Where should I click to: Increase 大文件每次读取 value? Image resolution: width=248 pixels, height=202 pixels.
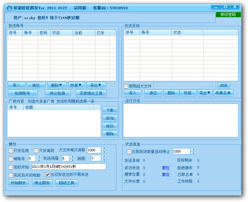coord(104,148)
